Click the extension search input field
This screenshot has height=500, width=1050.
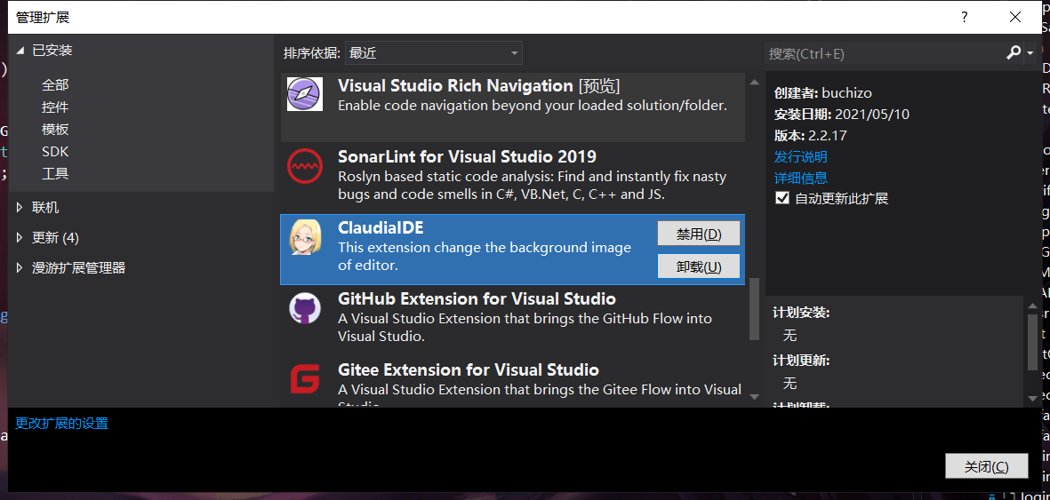885,53
